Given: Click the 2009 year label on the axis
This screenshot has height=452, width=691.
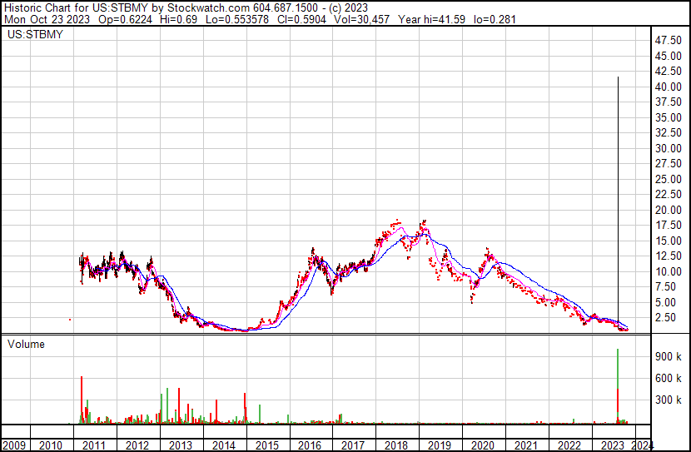Looking at the screenshot, I should (13, 445).
